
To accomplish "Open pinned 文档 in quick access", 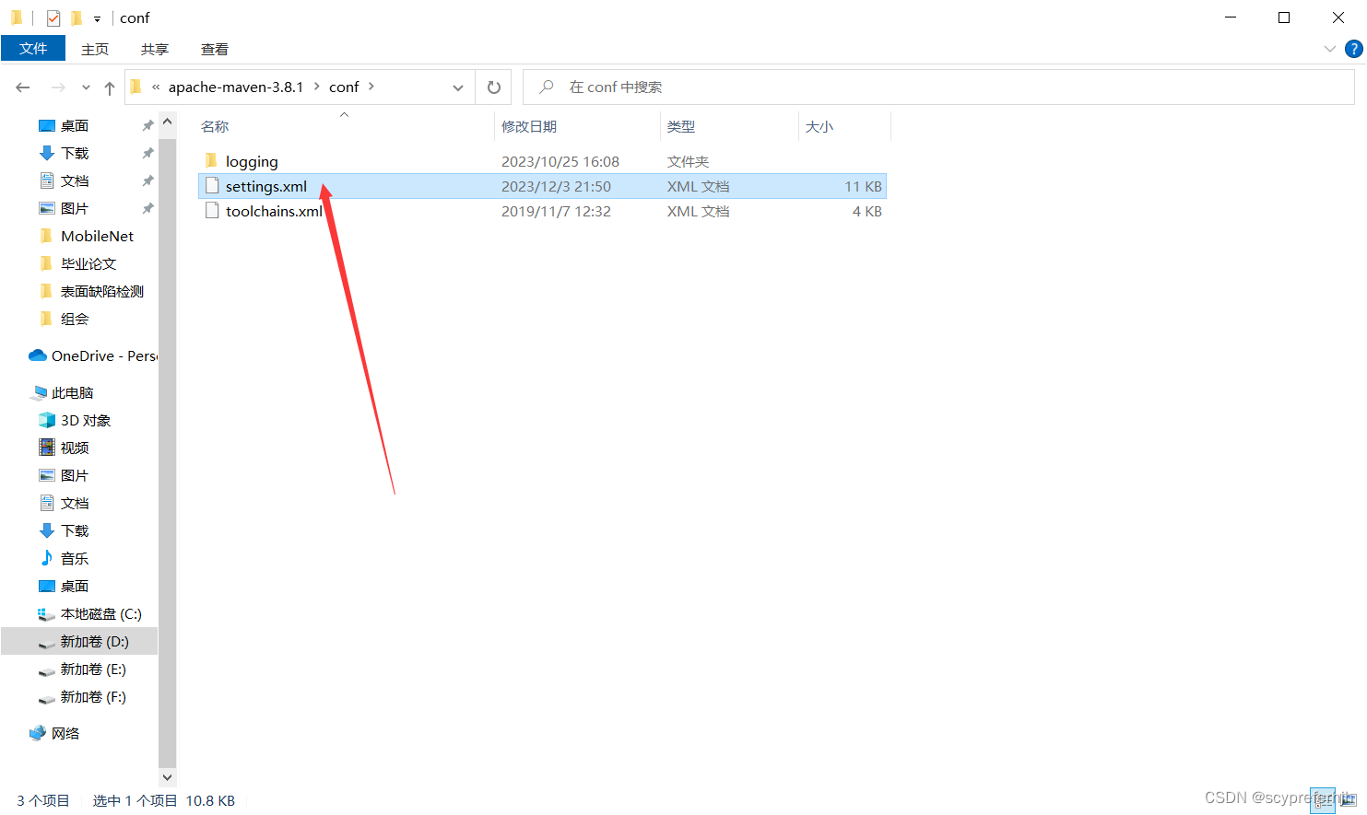I will pyautogui.click(x=75, y=181).
